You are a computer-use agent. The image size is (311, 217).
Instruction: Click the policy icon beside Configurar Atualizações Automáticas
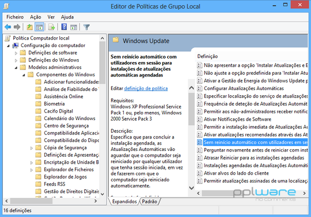click(x=199, y=88)
